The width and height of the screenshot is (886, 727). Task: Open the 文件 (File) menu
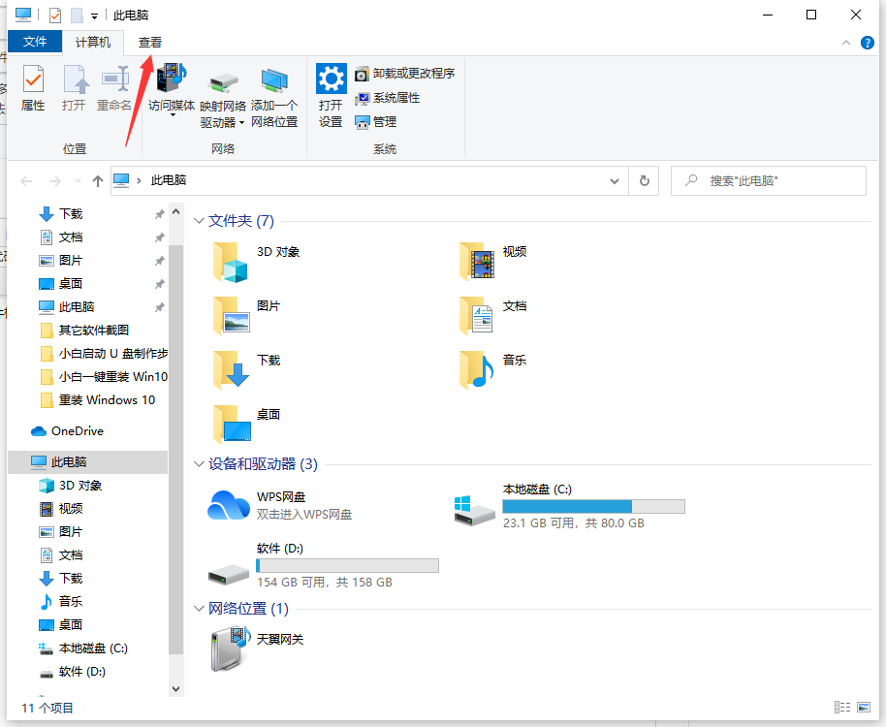(x=35, y=43)
